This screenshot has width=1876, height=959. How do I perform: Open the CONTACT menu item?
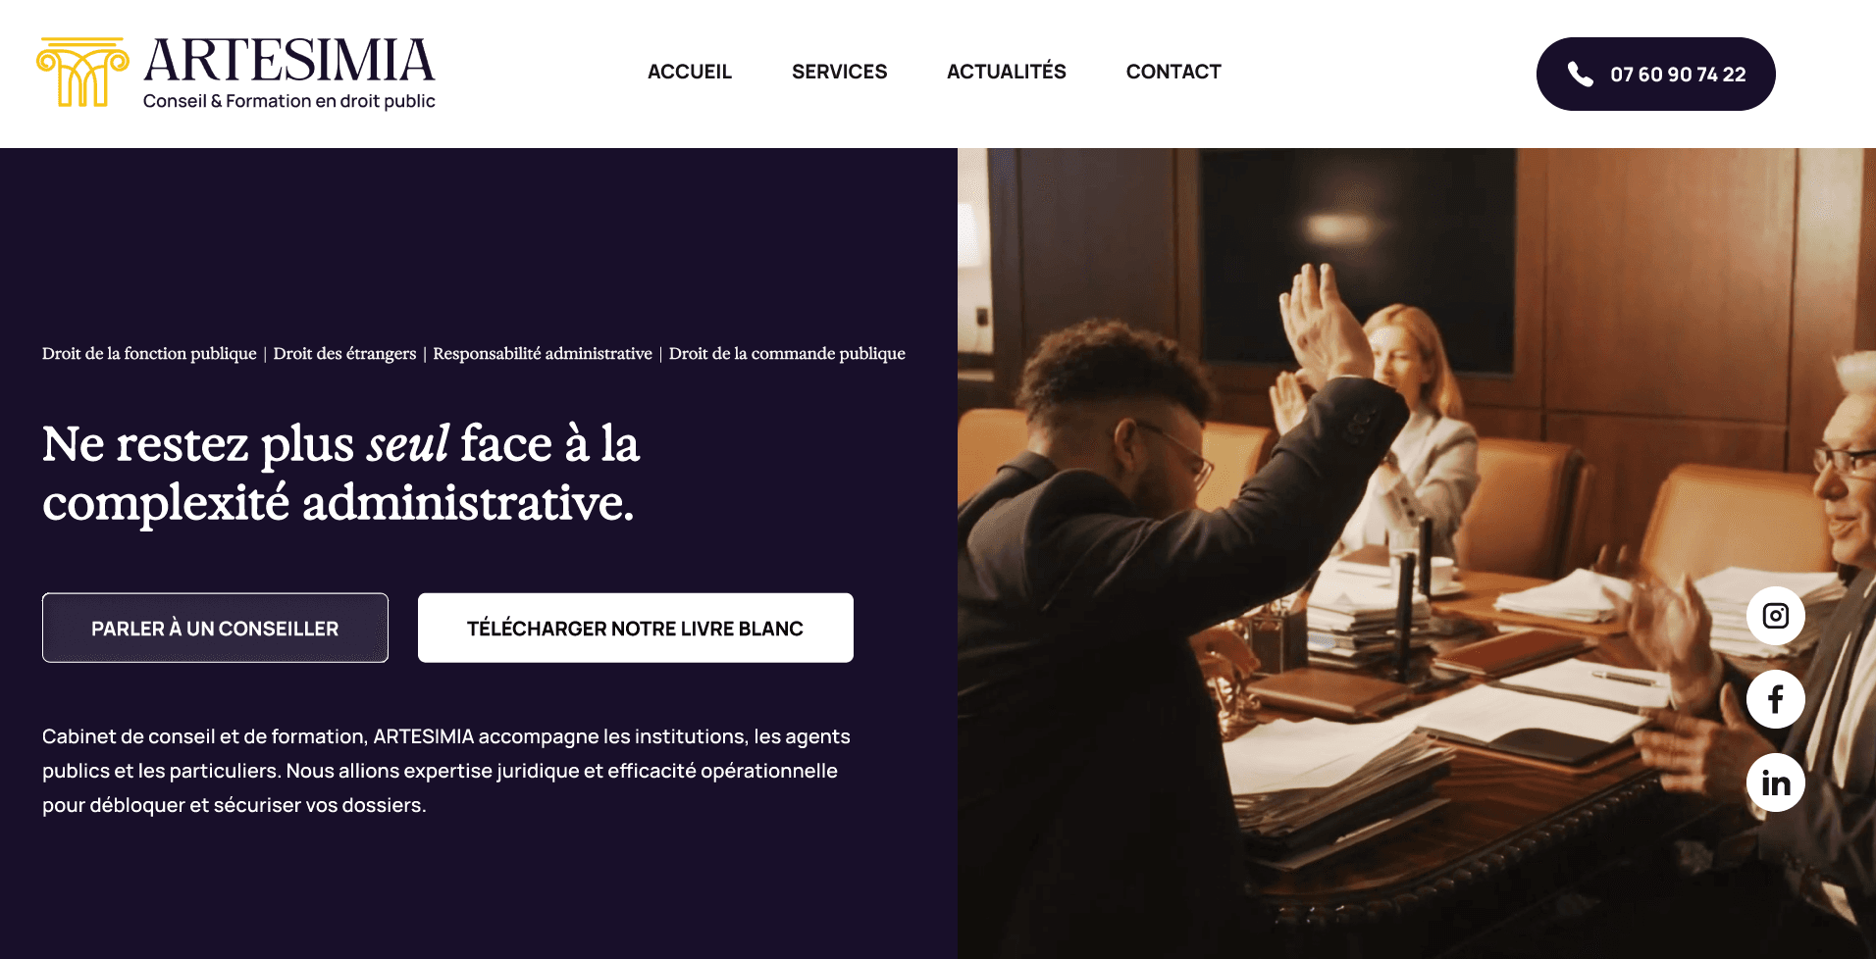pyautogui.click(x=1173, y=72)
